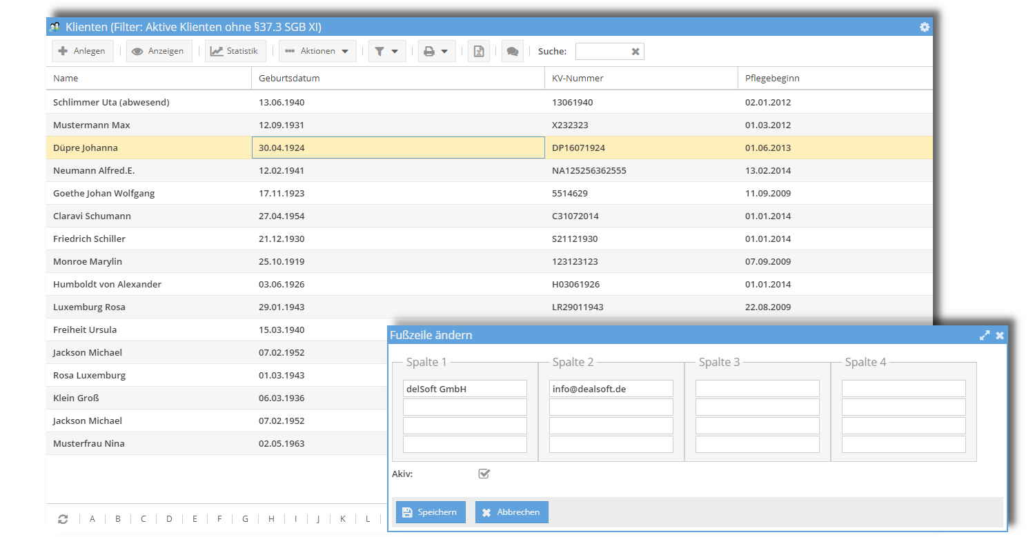Save with the Speichern button

(x=430, y=512)
